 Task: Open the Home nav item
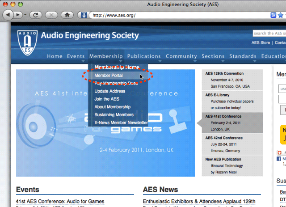click(55, 56)
